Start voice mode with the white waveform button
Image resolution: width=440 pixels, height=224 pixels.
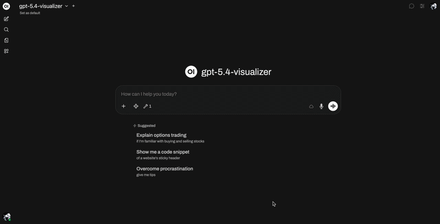click(x=333, y=106)
